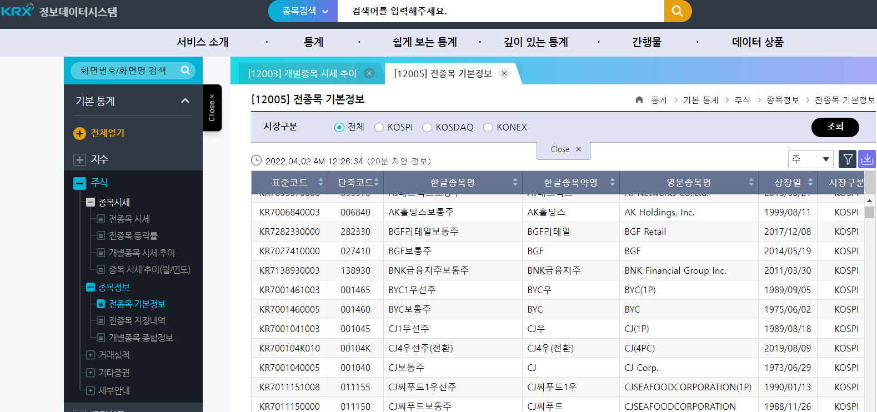Click cell BGF리테일보통주

(453, 232)
